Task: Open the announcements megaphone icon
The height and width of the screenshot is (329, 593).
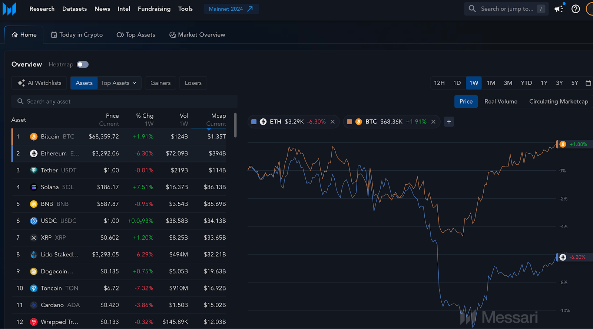Action: (x=559, y=9)
